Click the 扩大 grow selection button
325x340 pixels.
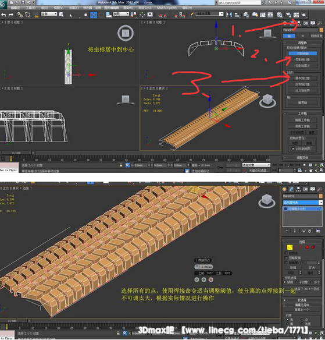point(312,268)
